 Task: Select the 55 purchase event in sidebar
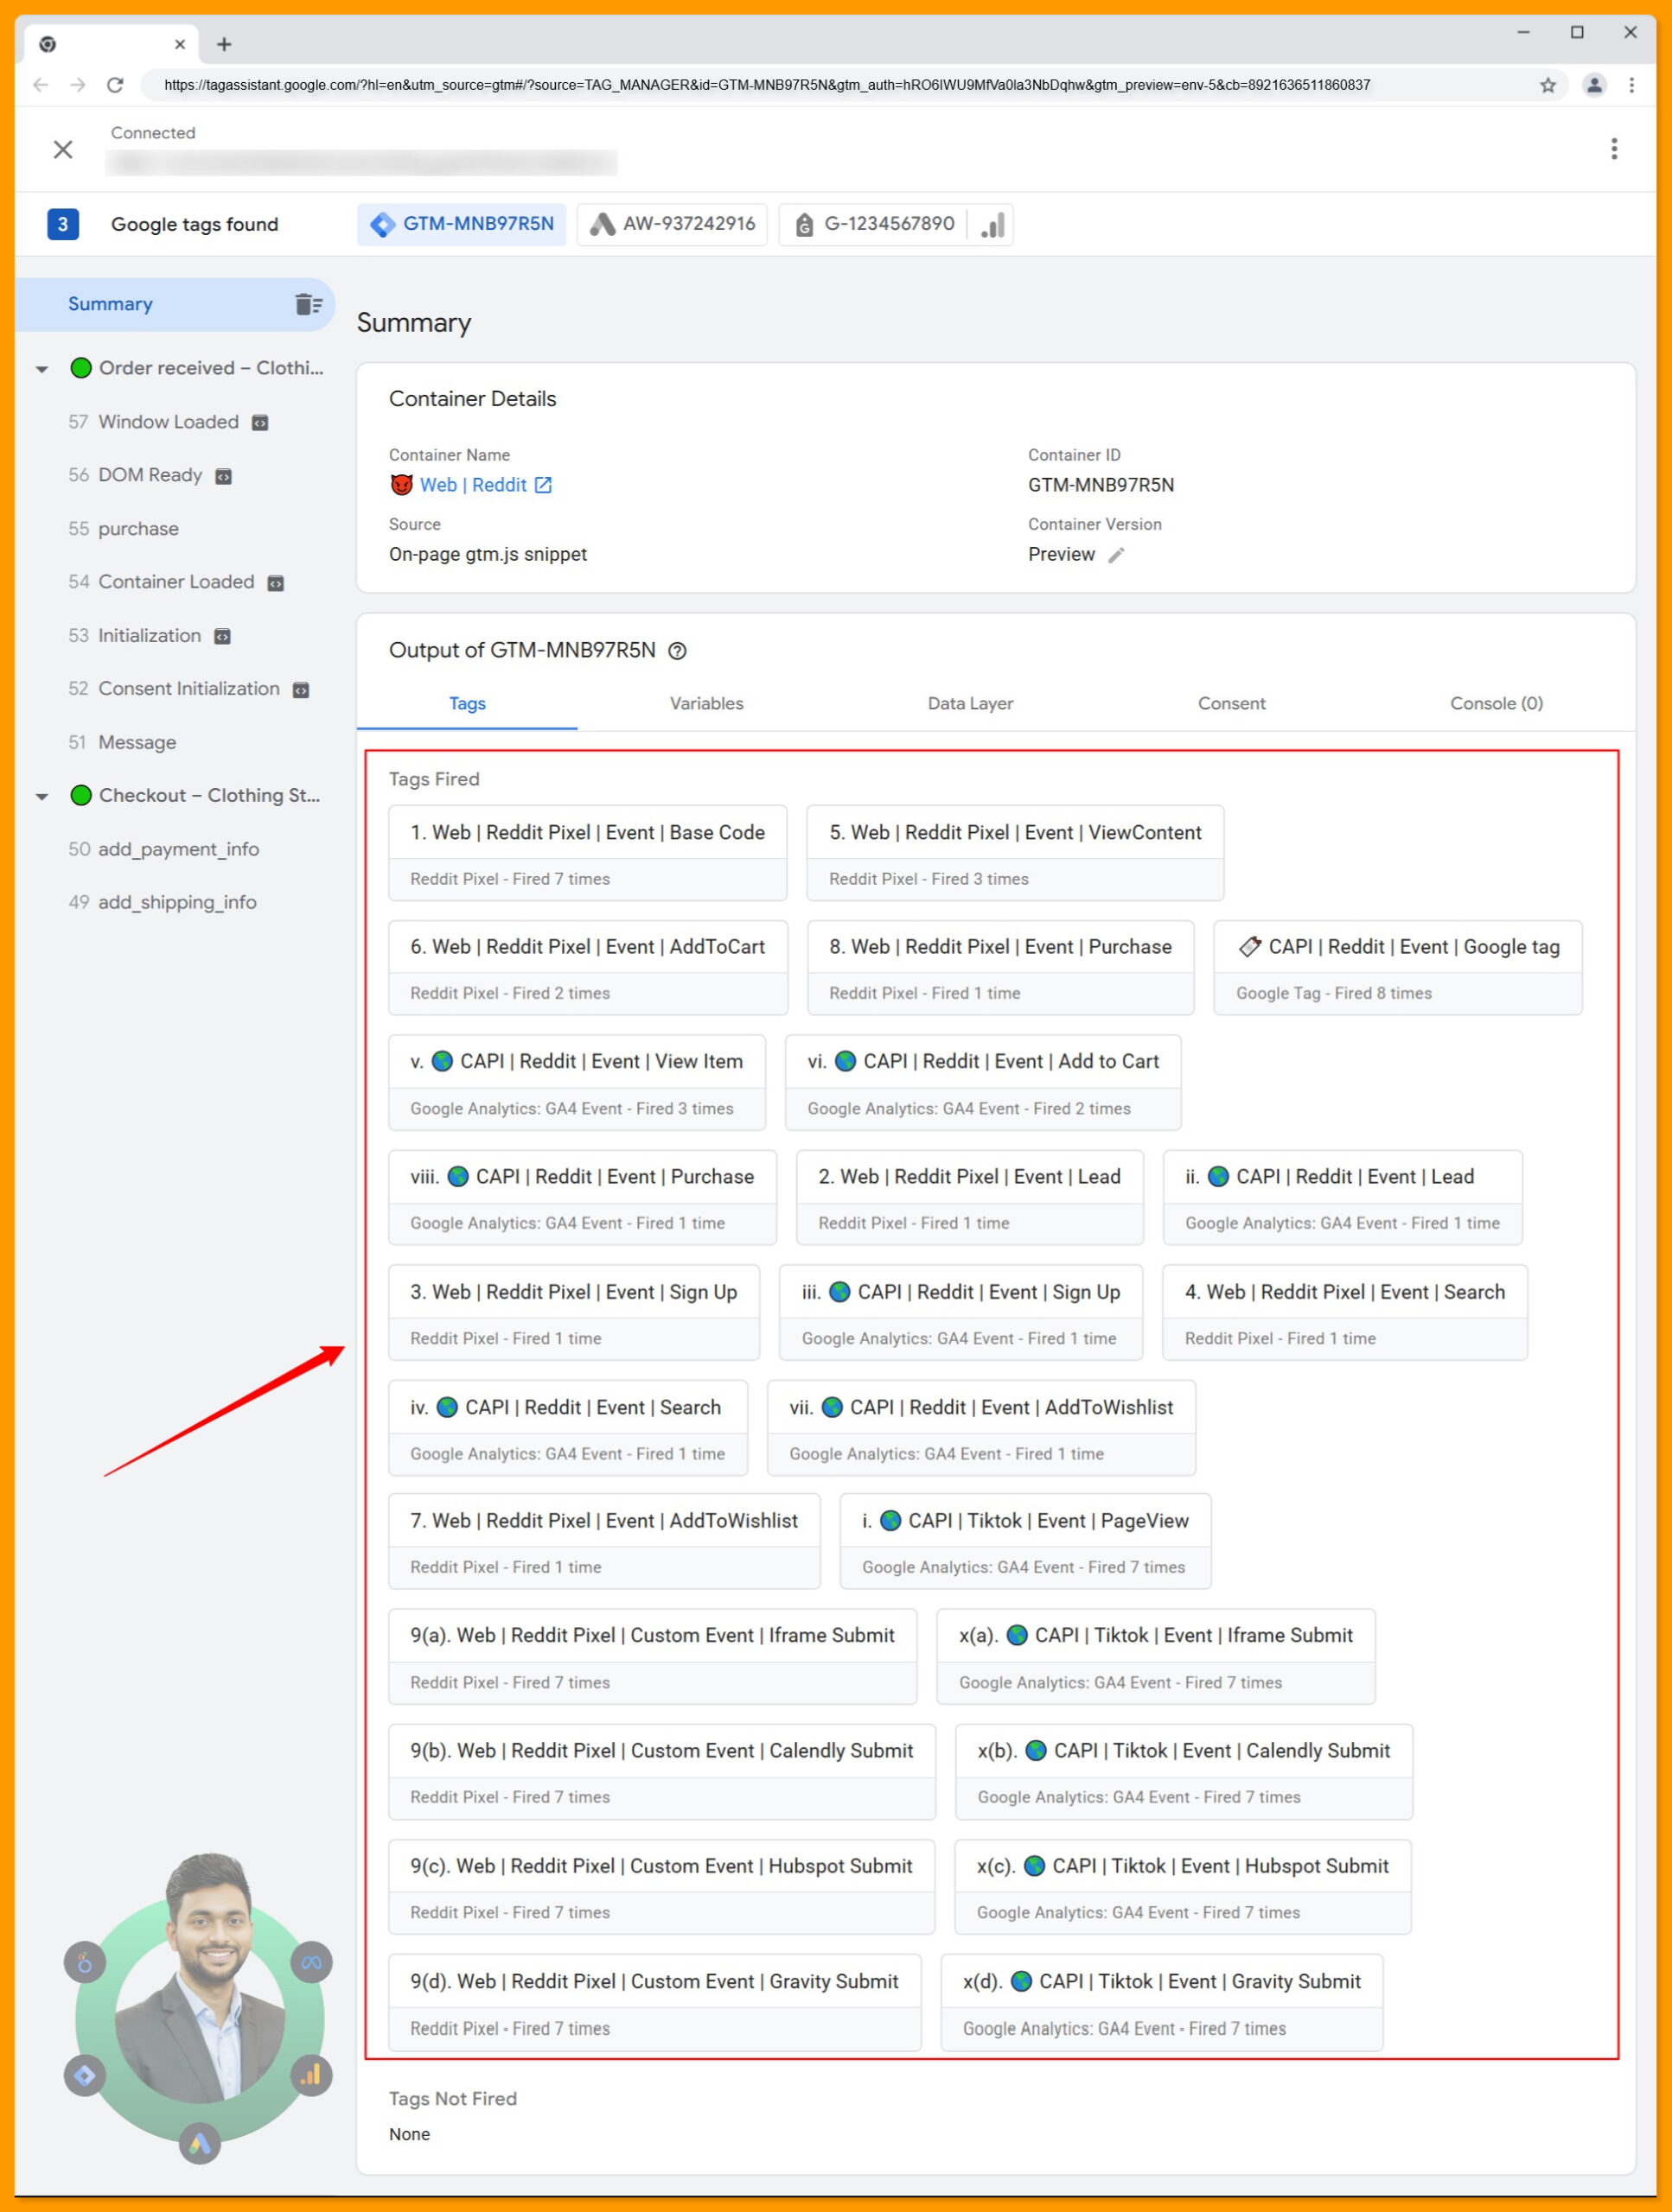[x=137, y=528]
